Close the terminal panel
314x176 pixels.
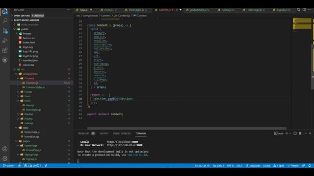(310, 133)
